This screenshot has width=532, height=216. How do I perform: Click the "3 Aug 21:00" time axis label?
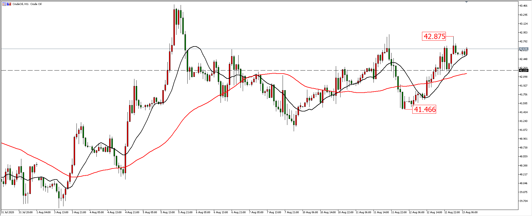tap(79, 212)
